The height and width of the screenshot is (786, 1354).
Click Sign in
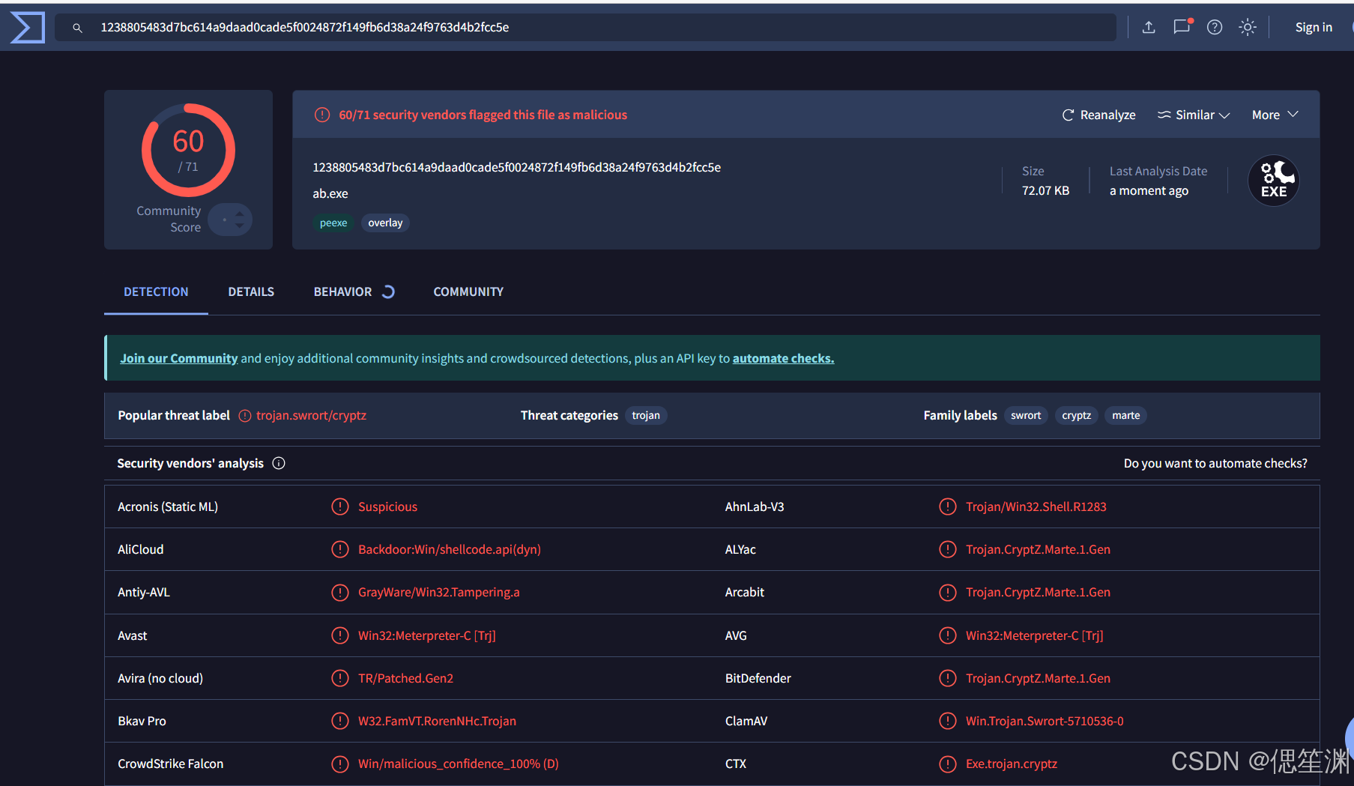coord(1314,27)
